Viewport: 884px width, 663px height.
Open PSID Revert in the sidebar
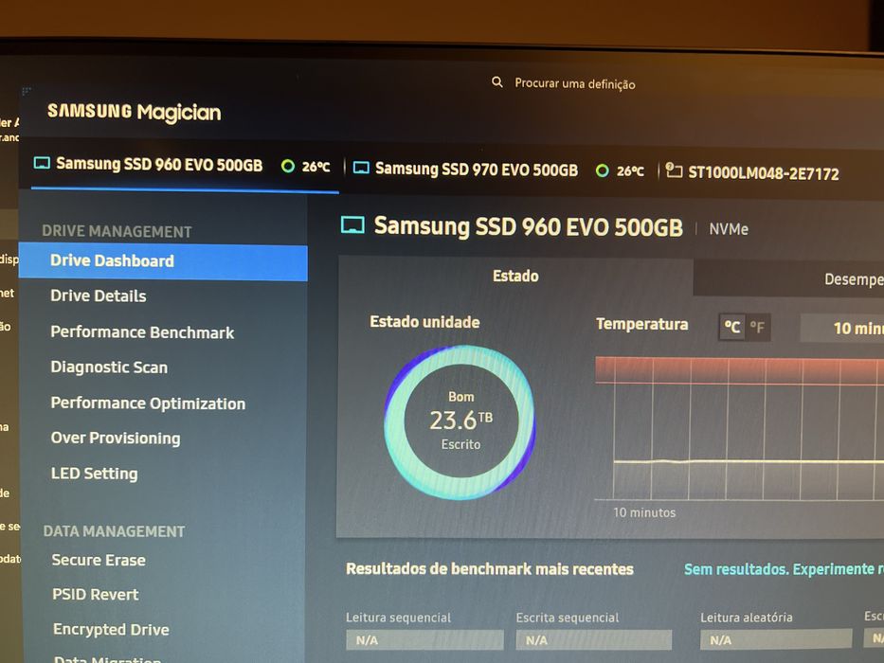96,594
